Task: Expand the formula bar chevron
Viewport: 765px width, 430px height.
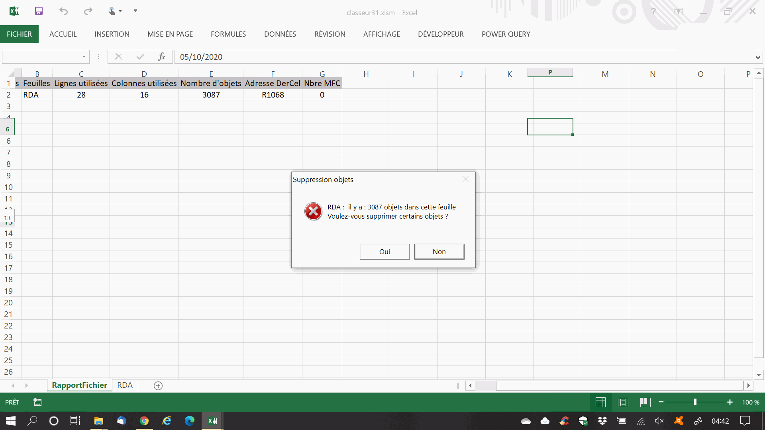Action: coord(757,57)
